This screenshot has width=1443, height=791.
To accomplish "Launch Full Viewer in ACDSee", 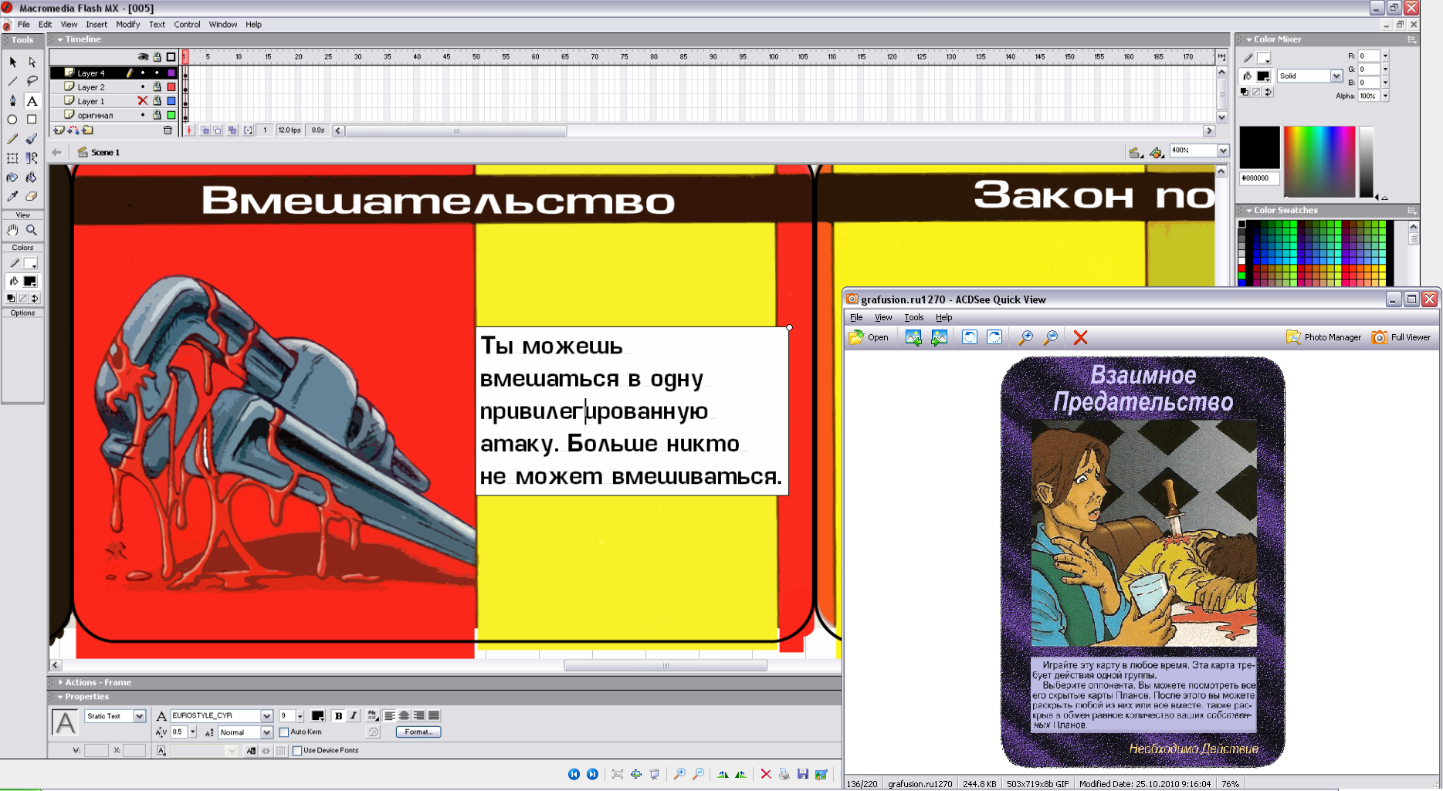I will pos(1402,337).
